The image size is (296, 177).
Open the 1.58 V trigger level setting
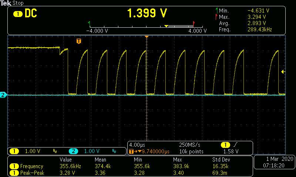231,151
